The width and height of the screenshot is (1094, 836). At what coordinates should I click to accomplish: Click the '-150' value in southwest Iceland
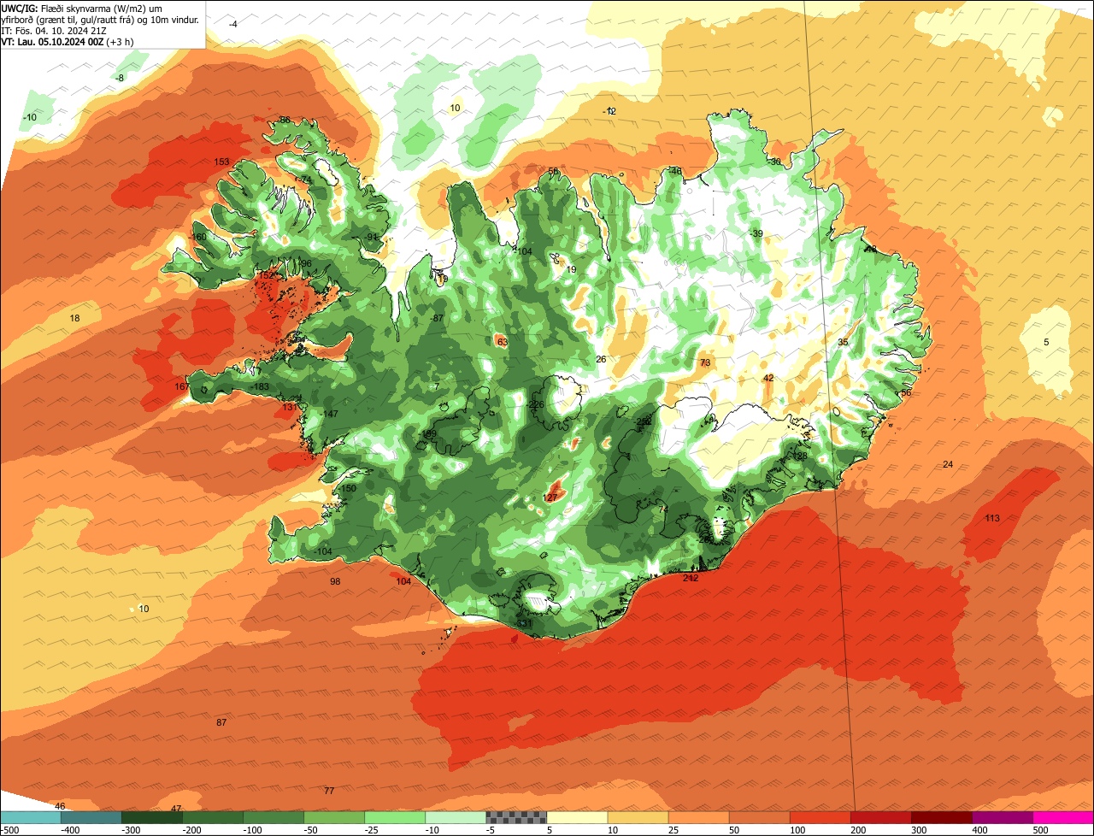click(x=346, y=488)
